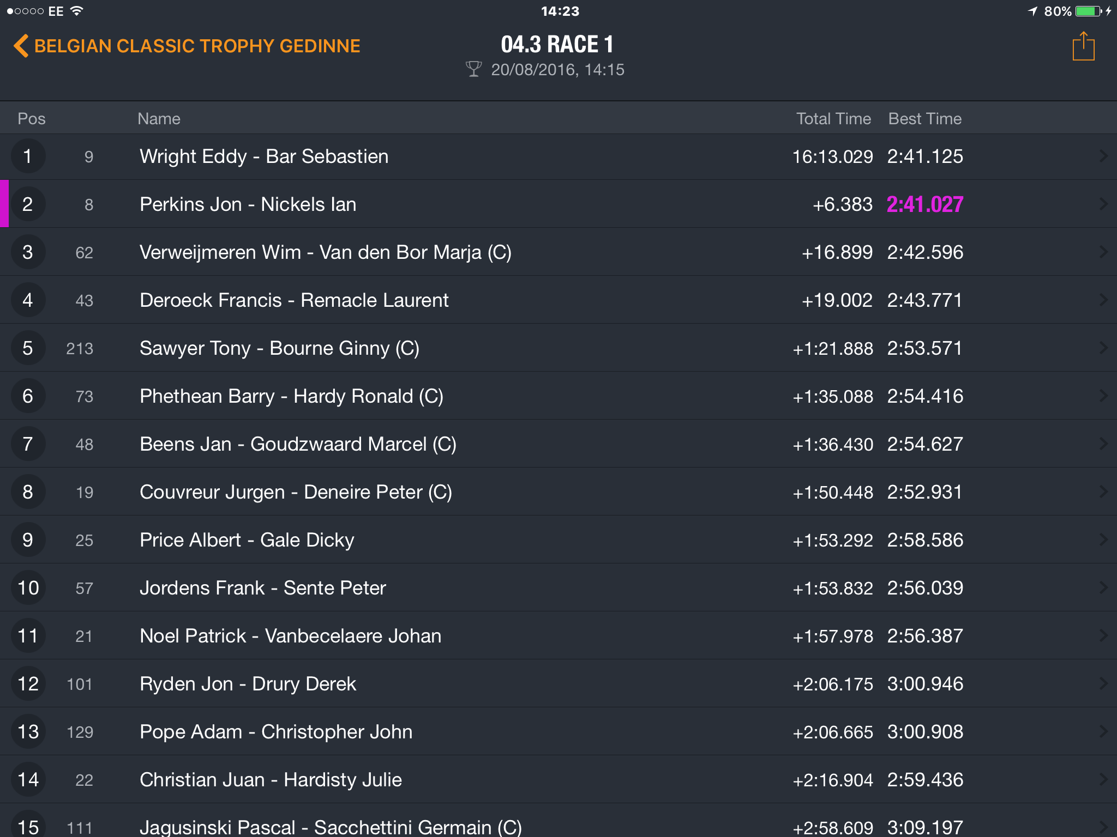This screenshot has width=1117, height=837.
Task: Select Best Time column header
Action: (x=925, y=119)
